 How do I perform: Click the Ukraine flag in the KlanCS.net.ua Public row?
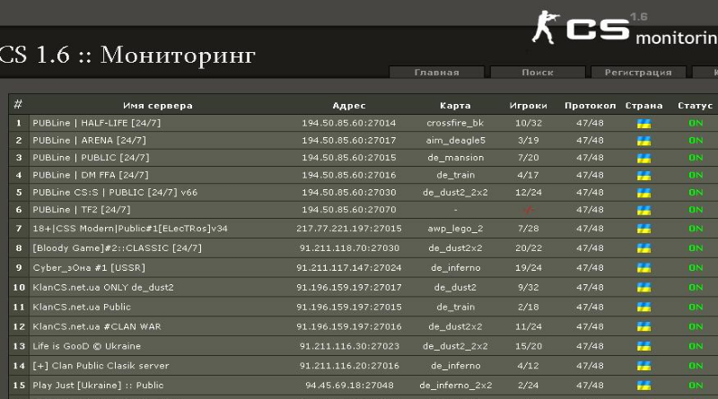pyautogui.click(x=644, y=307)
